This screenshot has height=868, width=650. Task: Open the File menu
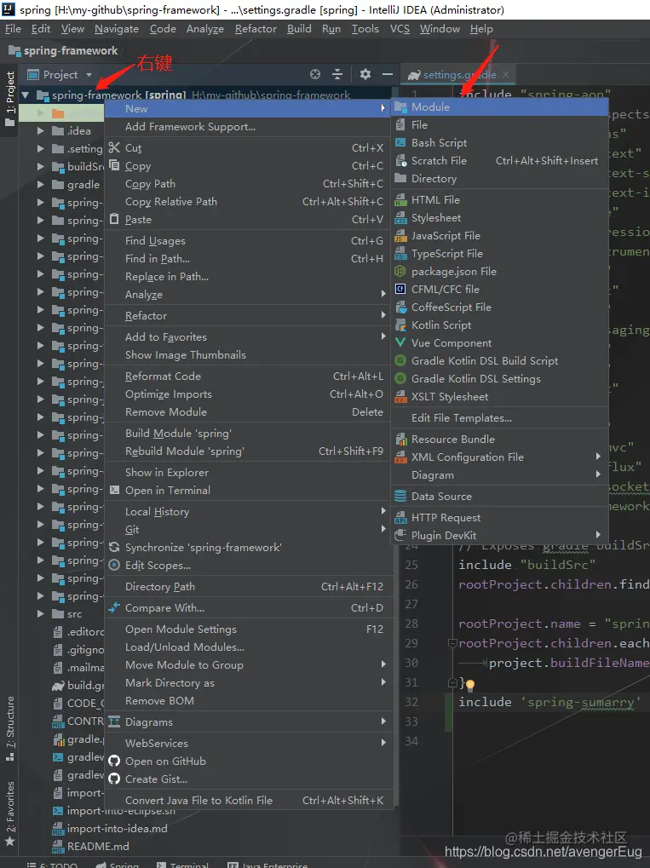coord(13,29)
